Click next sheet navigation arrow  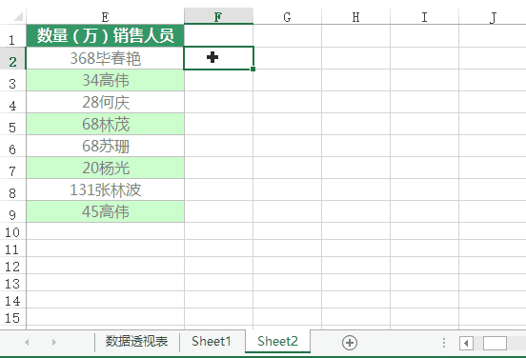tap(54, 342)
